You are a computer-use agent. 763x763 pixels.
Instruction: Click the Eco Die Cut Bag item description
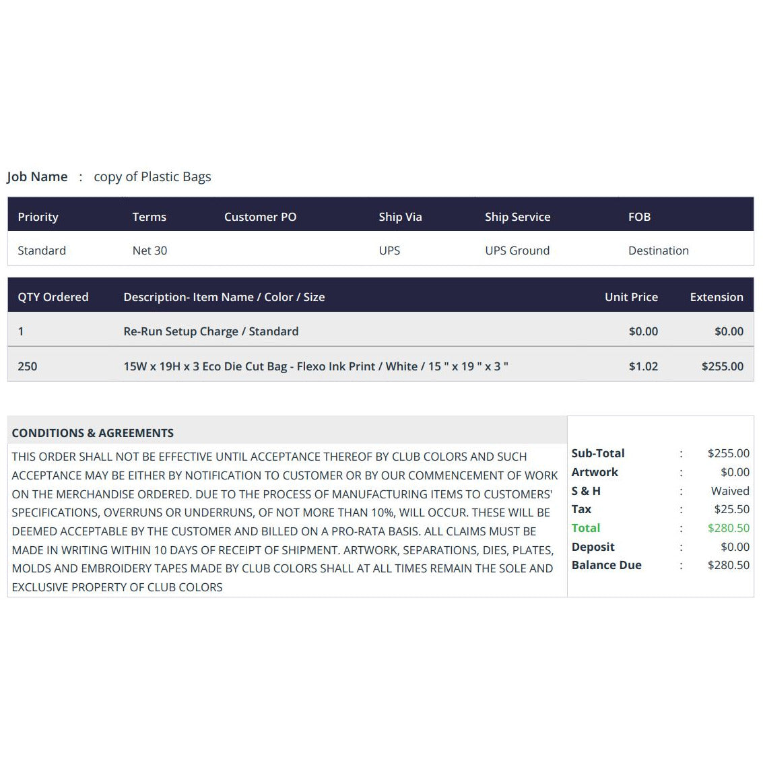(316, 366)
